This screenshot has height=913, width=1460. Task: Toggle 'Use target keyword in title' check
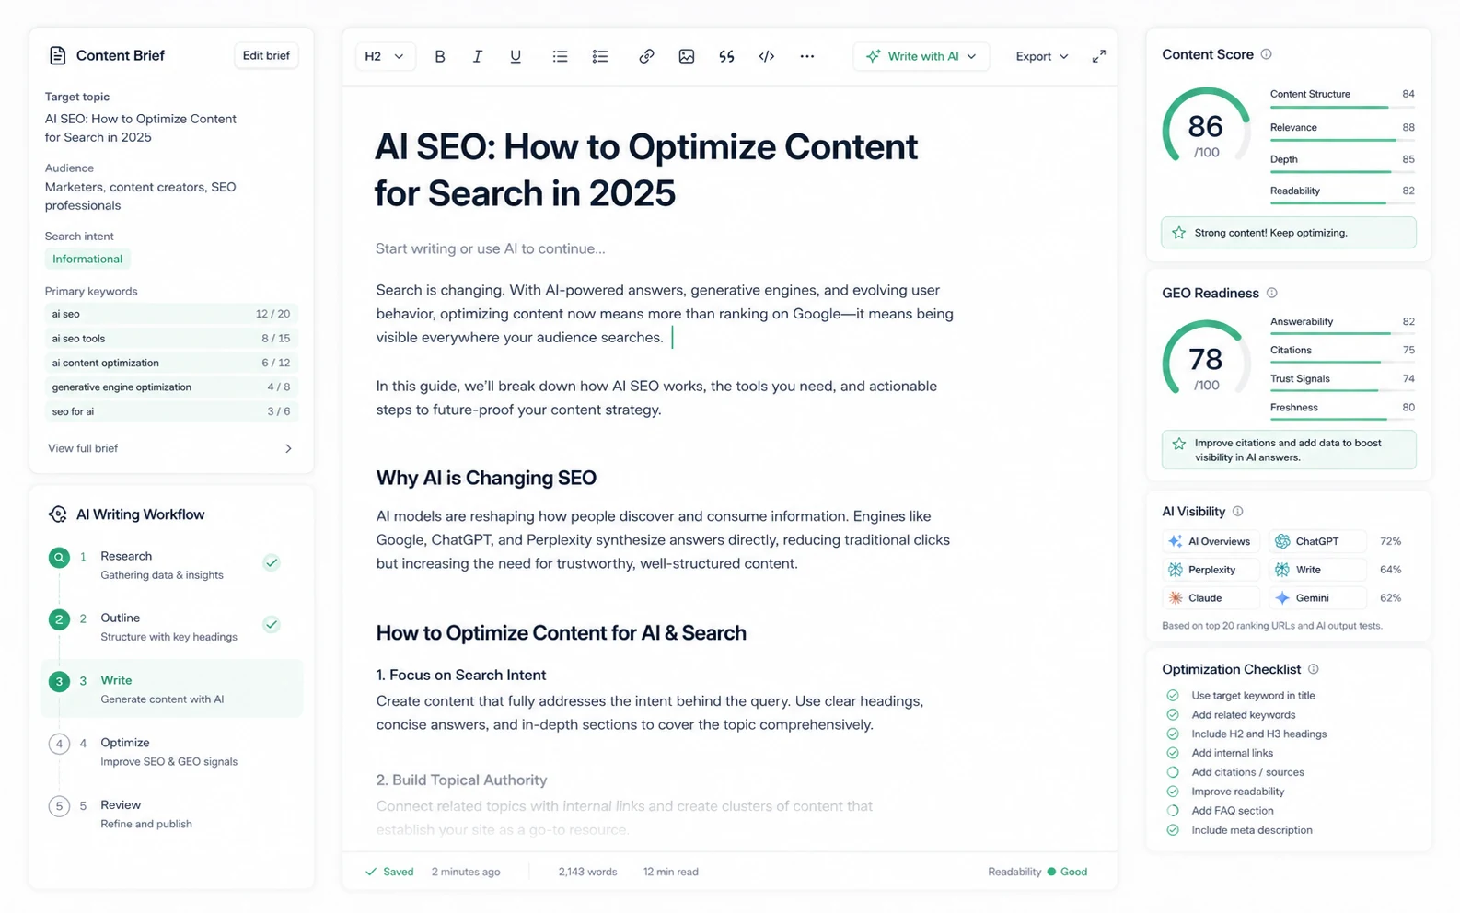1173,696
